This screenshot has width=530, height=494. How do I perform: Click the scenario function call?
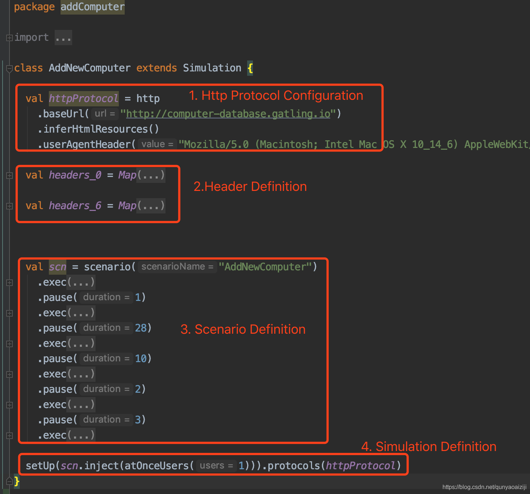107,267
